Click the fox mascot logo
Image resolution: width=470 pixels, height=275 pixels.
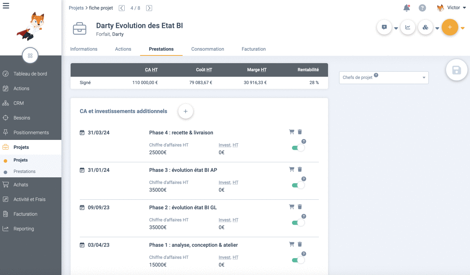[x=31, y=26]
